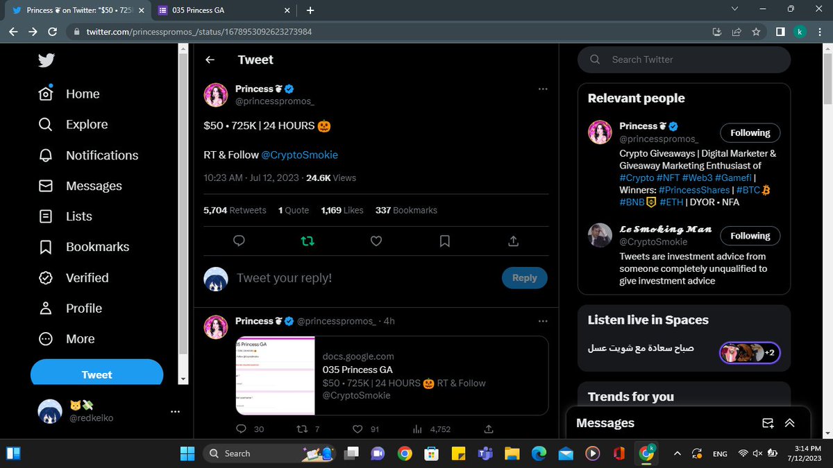
Task: Bookmark page with the star icon
Action: [x=756, y=32]
